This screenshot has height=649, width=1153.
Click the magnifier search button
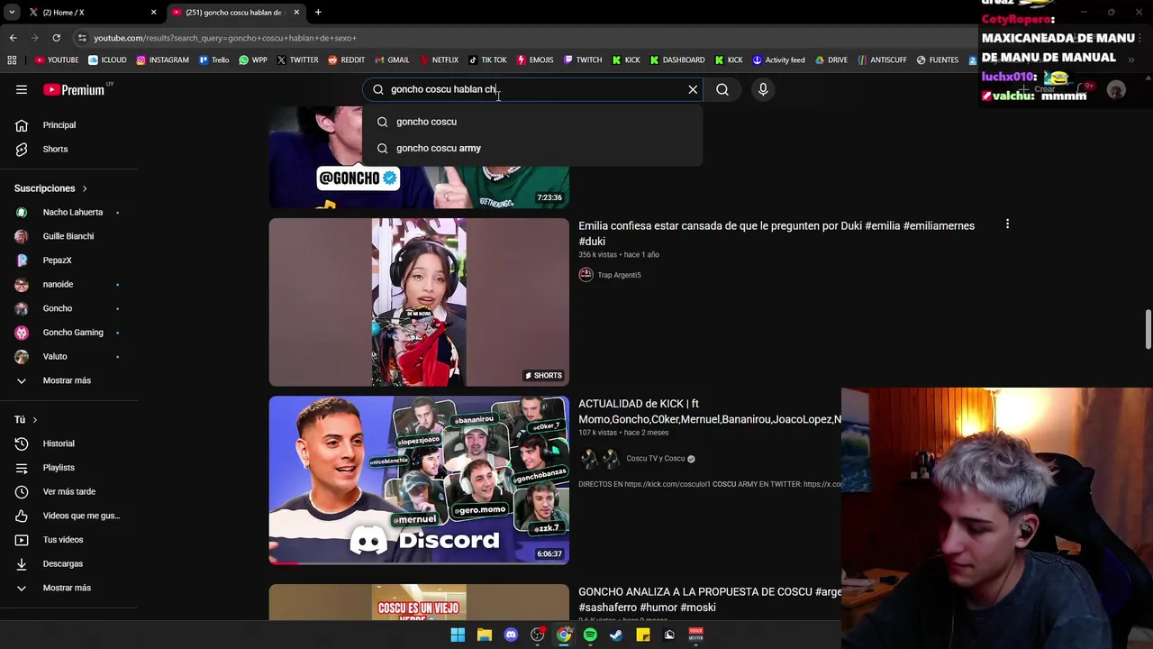pyautogui.click(x=722, y=89)
